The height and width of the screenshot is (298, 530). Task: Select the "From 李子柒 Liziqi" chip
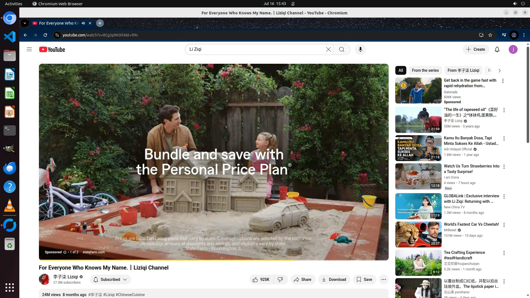pyautogui.click(x=463, y=70)
